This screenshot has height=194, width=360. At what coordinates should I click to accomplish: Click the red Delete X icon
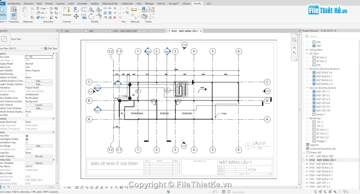[114, 17]
